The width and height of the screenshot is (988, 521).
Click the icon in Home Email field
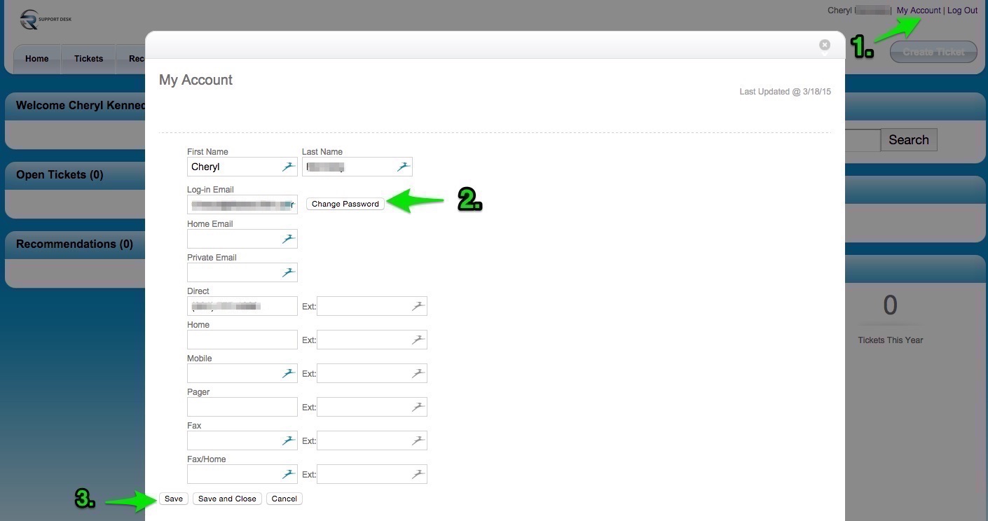point(289,239)
